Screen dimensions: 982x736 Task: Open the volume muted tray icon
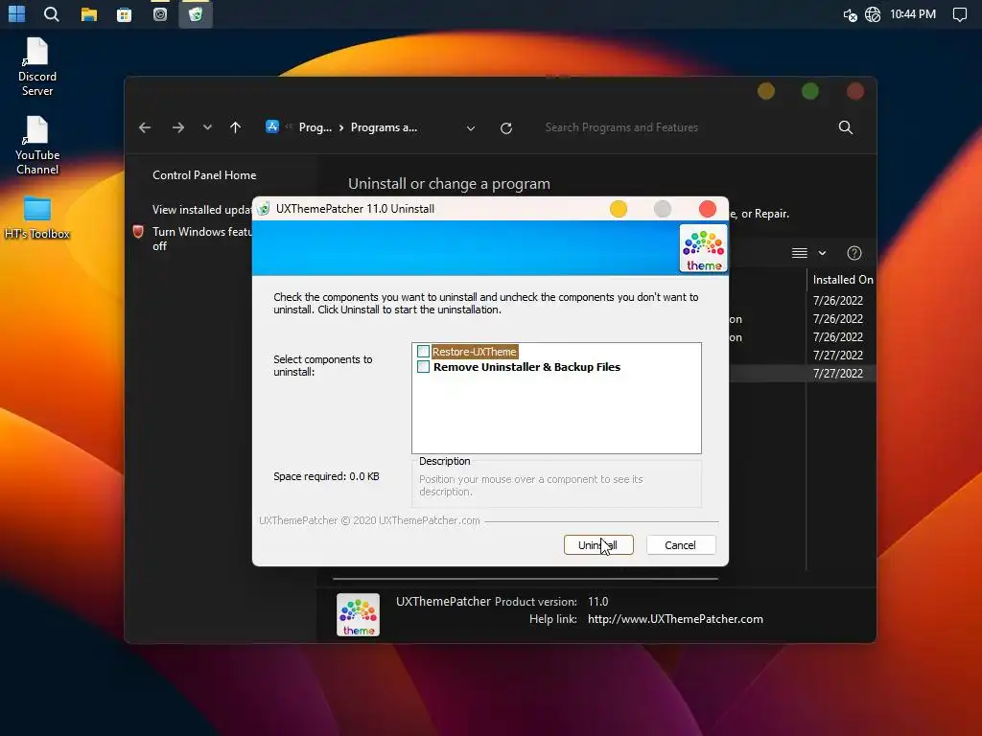[850, 14]
